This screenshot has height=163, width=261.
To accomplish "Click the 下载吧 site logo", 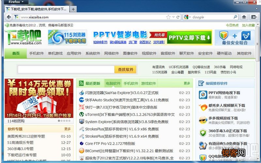I will (23, 37).
